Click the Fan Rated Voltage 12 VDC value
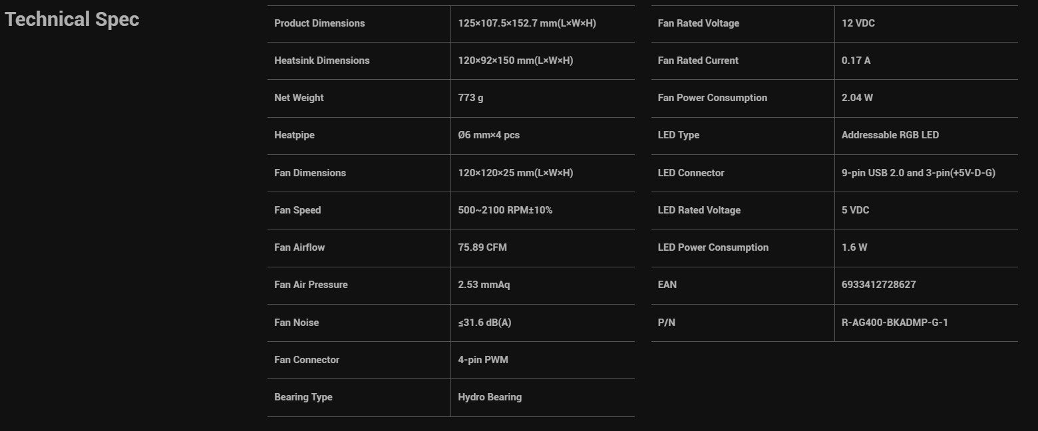Viewport: 1038px width, 431px height. [858, 23]
